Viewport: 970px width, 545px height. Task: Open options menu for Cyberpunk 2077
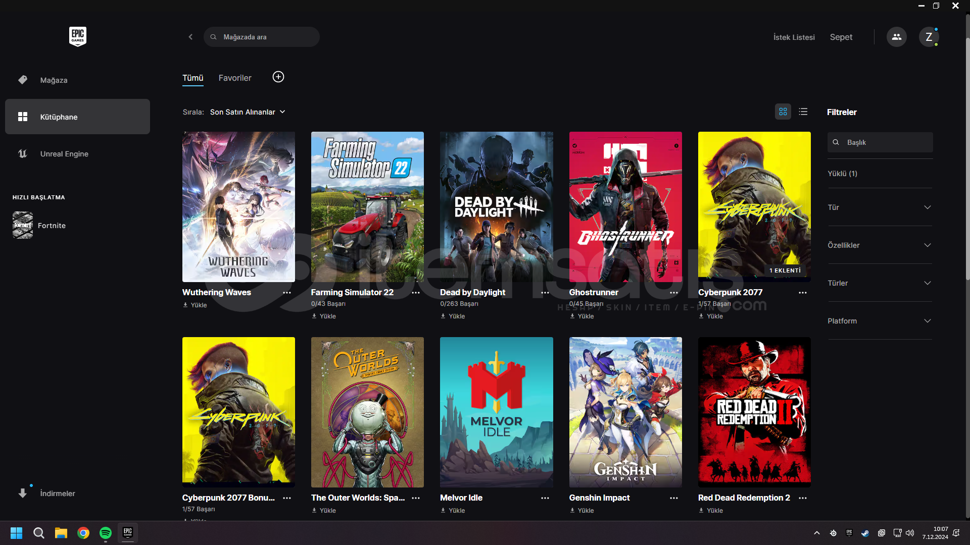(x=803, y=293)
